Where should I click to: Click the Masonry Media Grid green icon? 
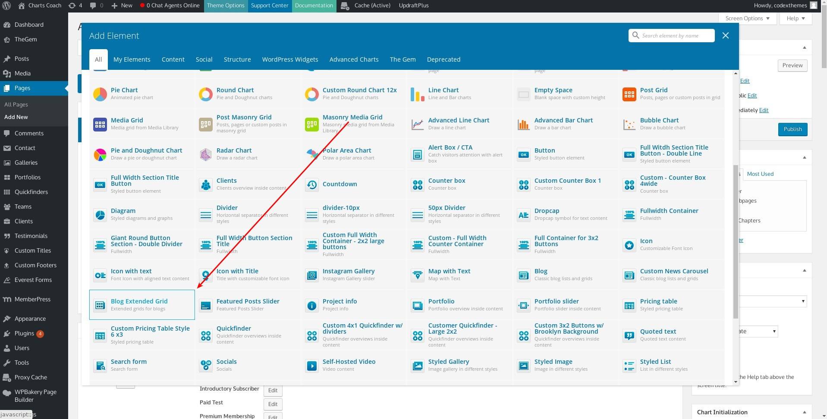point(312,124)
